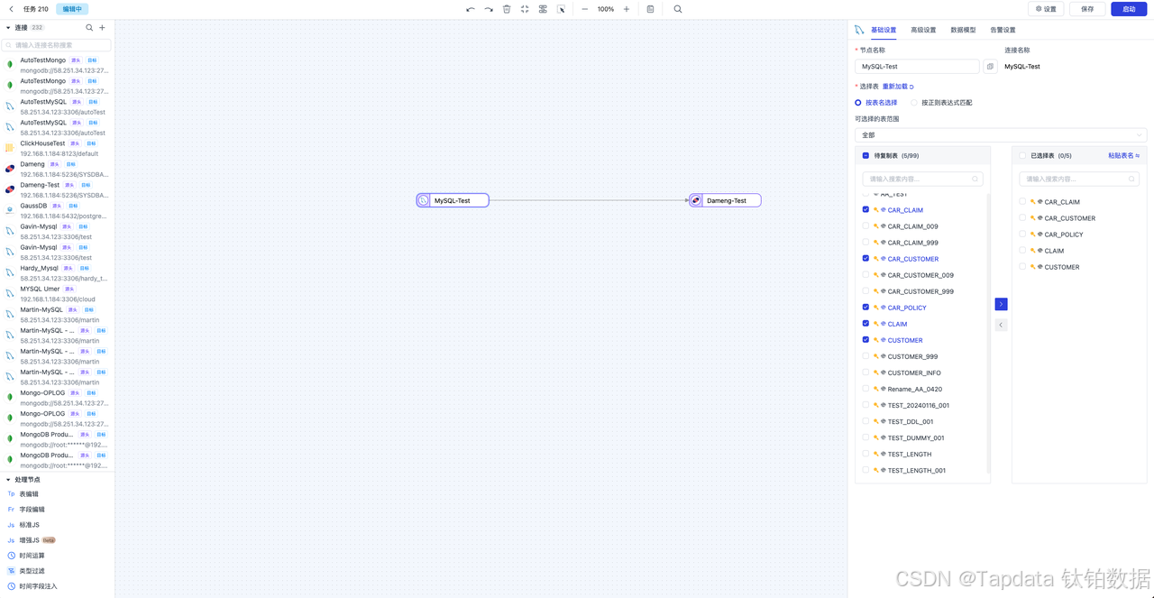The width and height of the screenshot is (1154, 598).
Task: Click the 待复制表 search input
Action: coord(922,179)
